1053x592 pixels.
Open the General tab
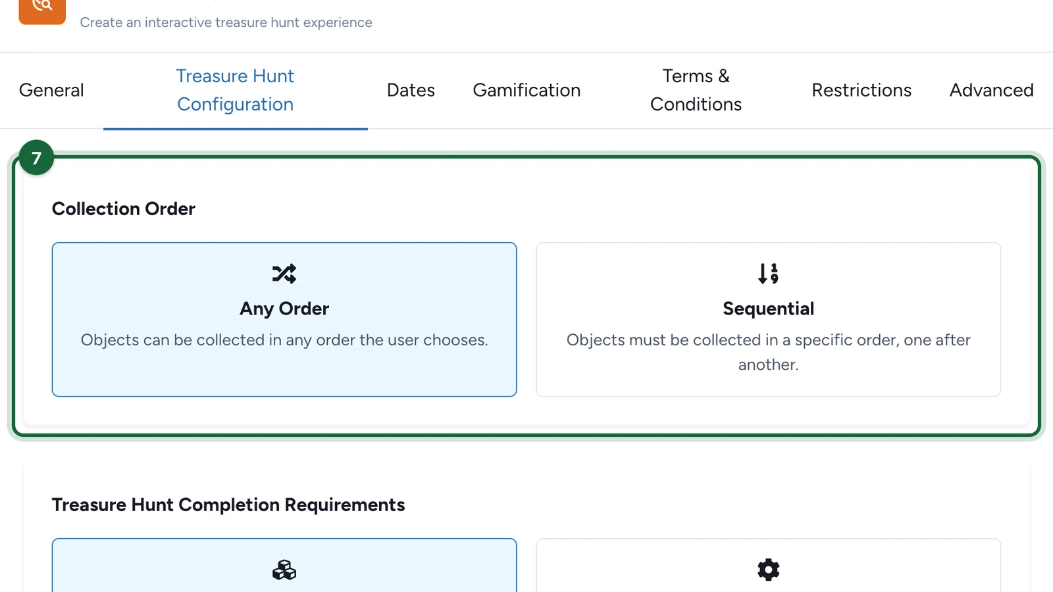pos(51,90)
